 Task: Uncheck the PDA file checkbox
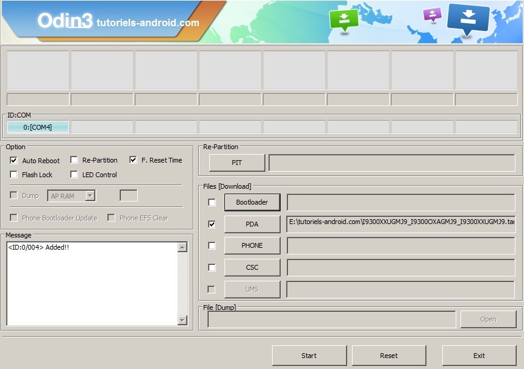click(x=212, y=224)
